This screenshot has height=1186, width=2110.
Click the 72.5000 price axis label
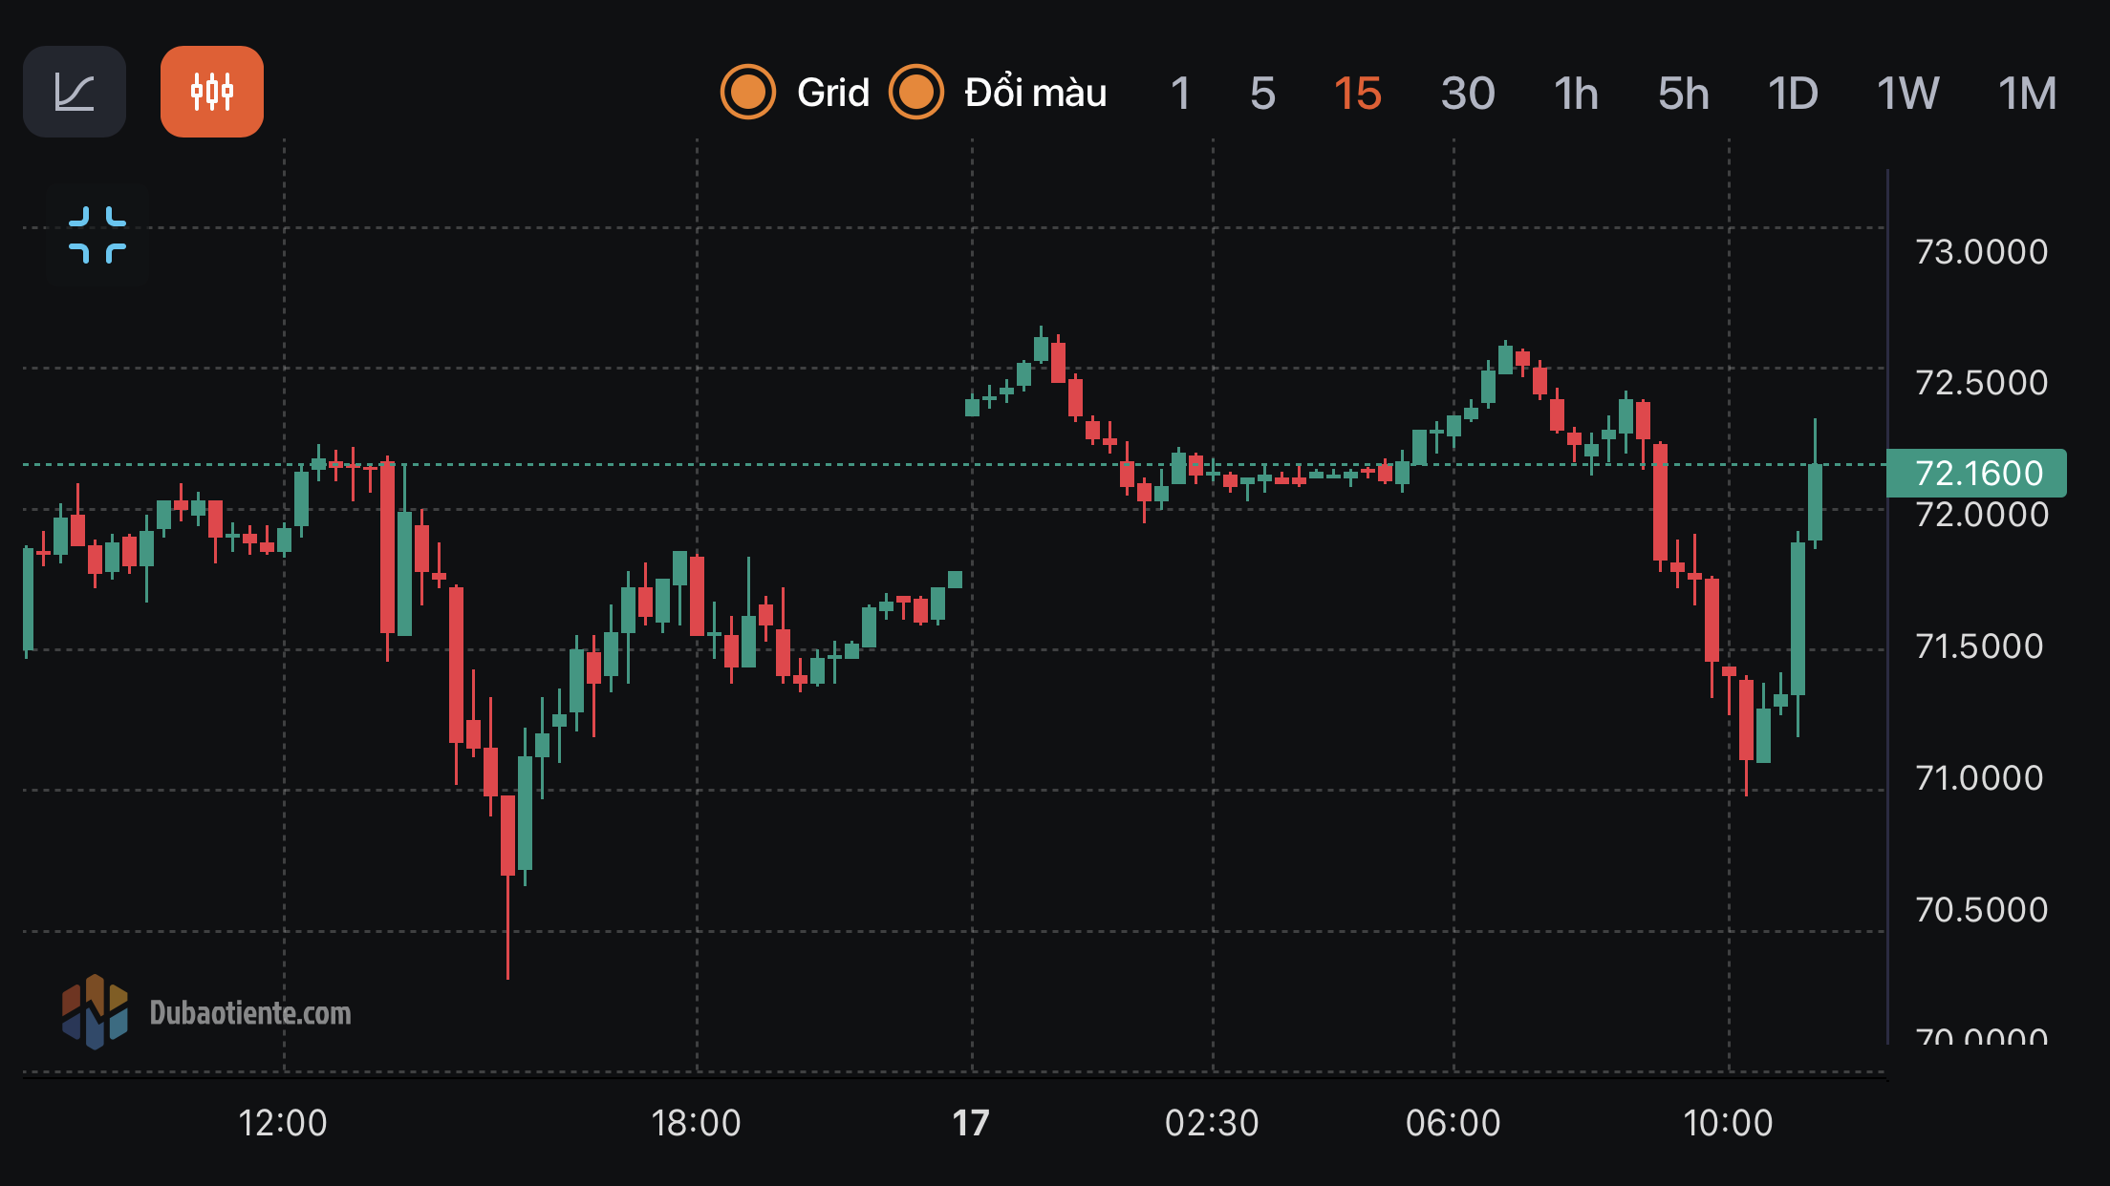point(1982,383)
